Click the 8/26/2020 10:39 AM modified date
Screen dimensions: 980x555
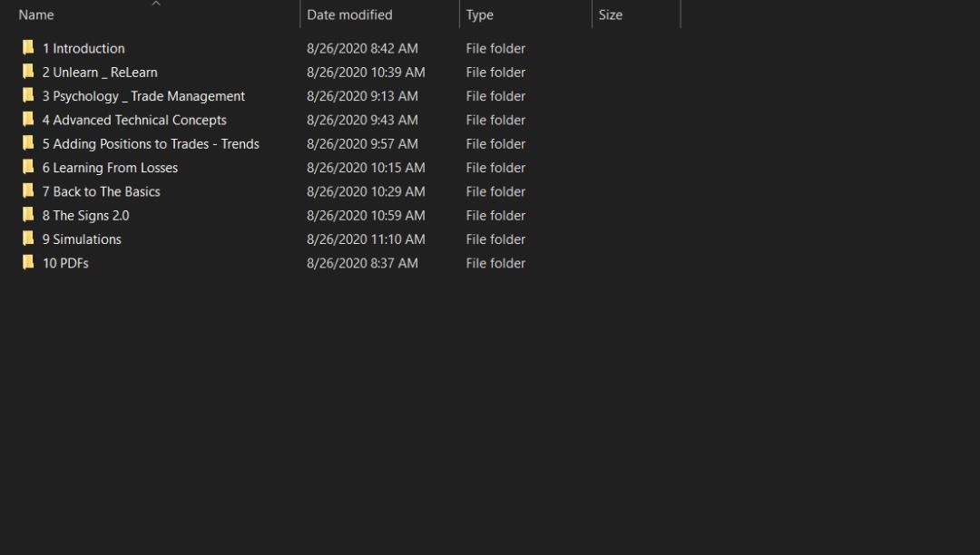tap(366, 72)
